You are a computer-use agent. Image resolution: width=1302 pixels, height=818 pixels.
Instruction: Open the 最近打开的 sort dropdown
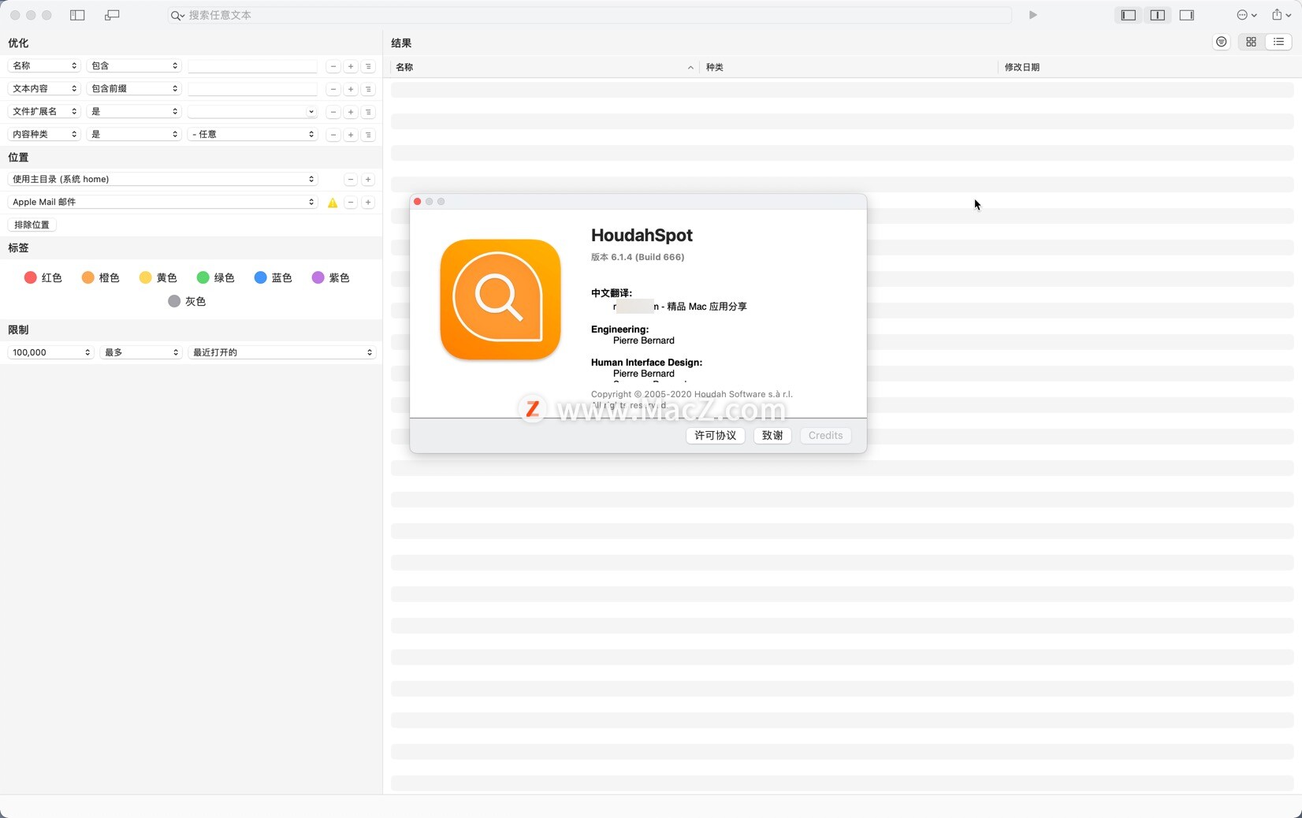[282, 352]
